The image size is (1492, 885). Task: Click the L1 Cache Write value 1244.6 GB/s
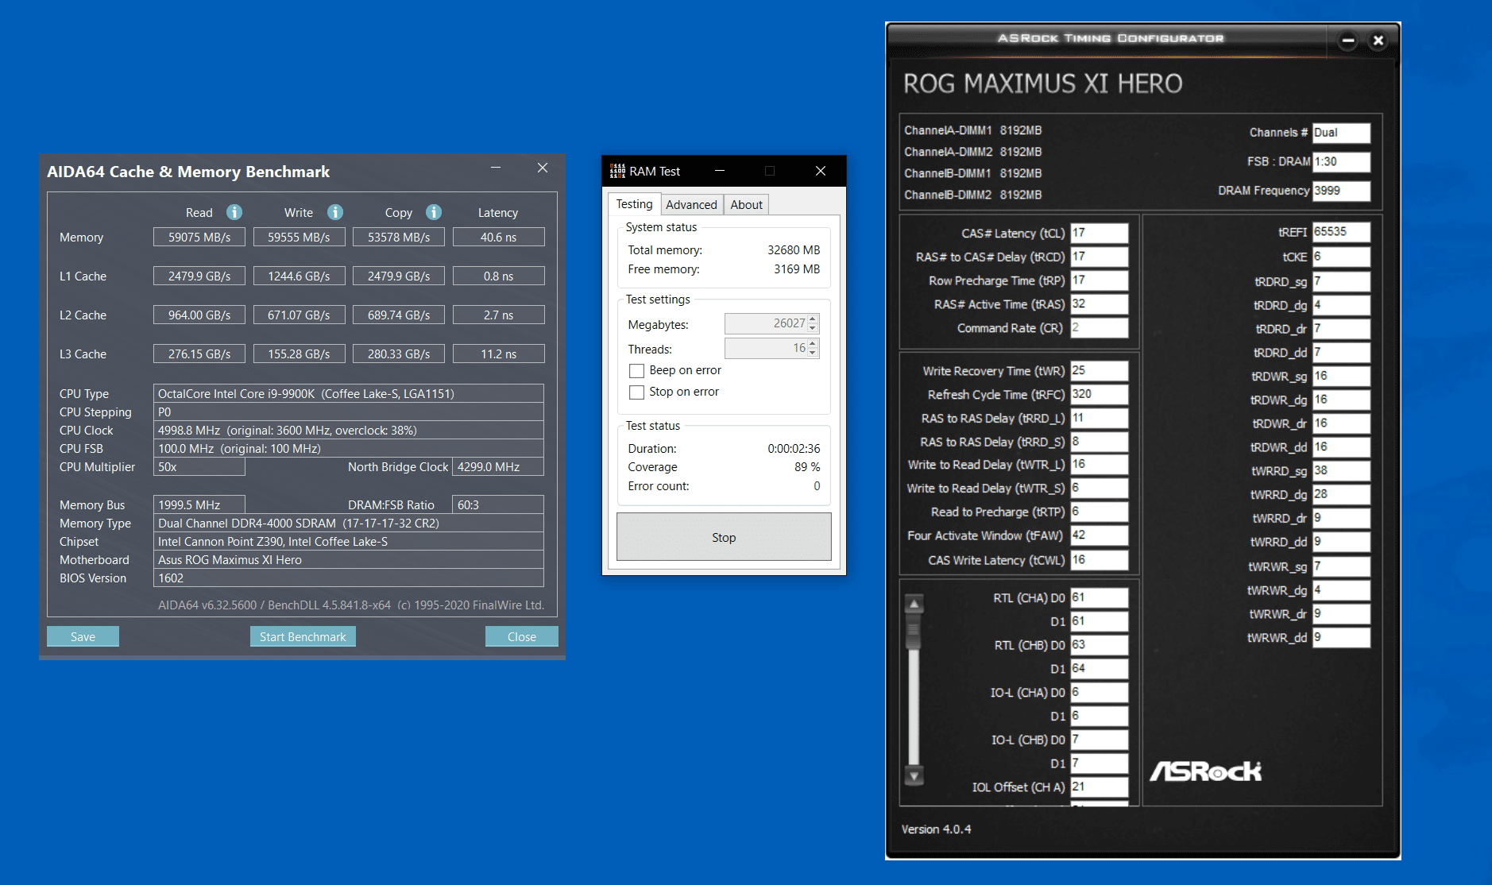299,276
